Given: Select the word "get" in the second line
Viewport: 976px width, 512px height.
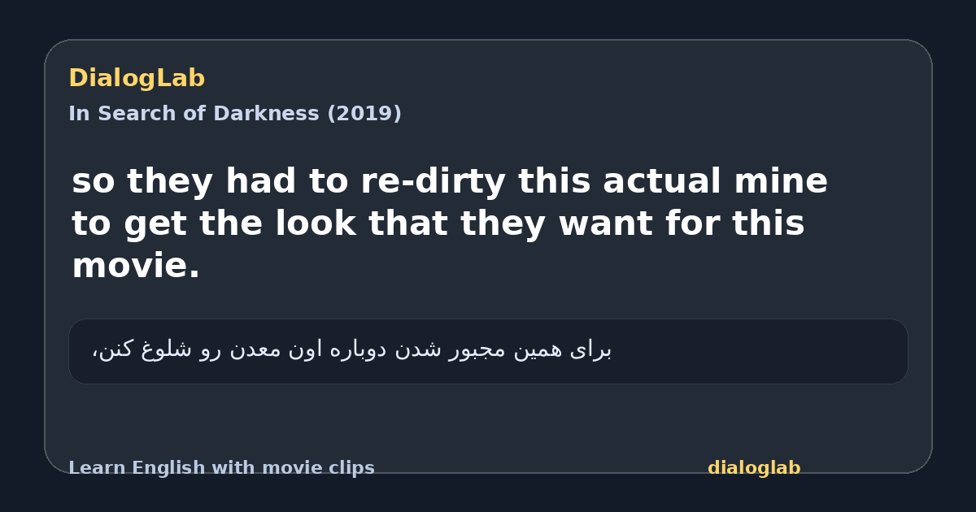Looking at the screenshot, I should click(155, 225).
